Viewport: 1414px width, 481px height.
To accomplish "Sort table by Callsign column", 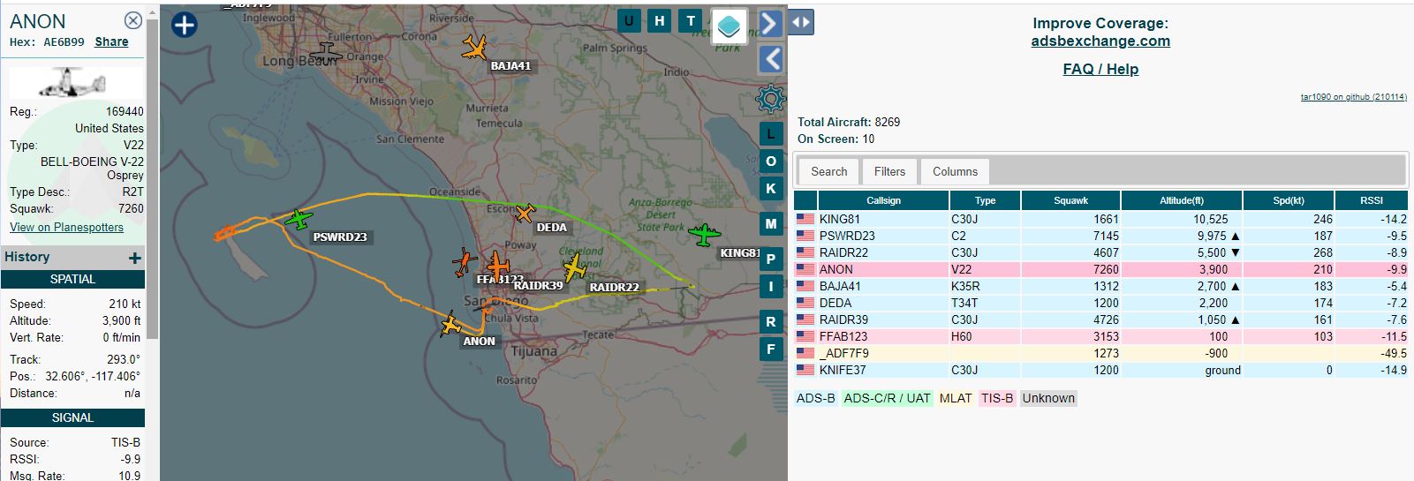I will click(883, 200).
